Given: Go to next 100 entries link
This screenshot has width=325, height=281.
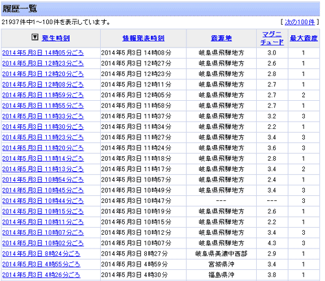Looking at the screenshot, I should coord(300,22).
